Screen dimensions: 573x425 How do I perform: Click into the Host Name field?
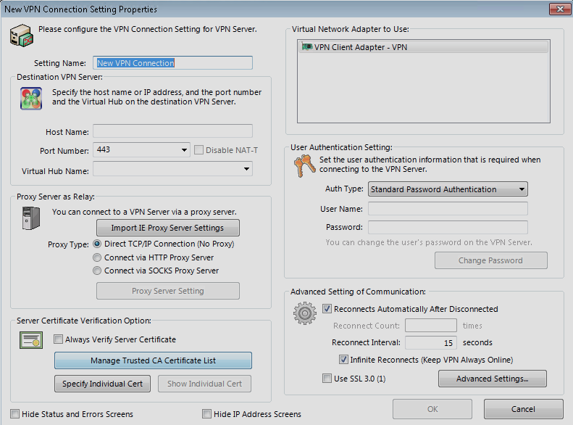point(172,131)
